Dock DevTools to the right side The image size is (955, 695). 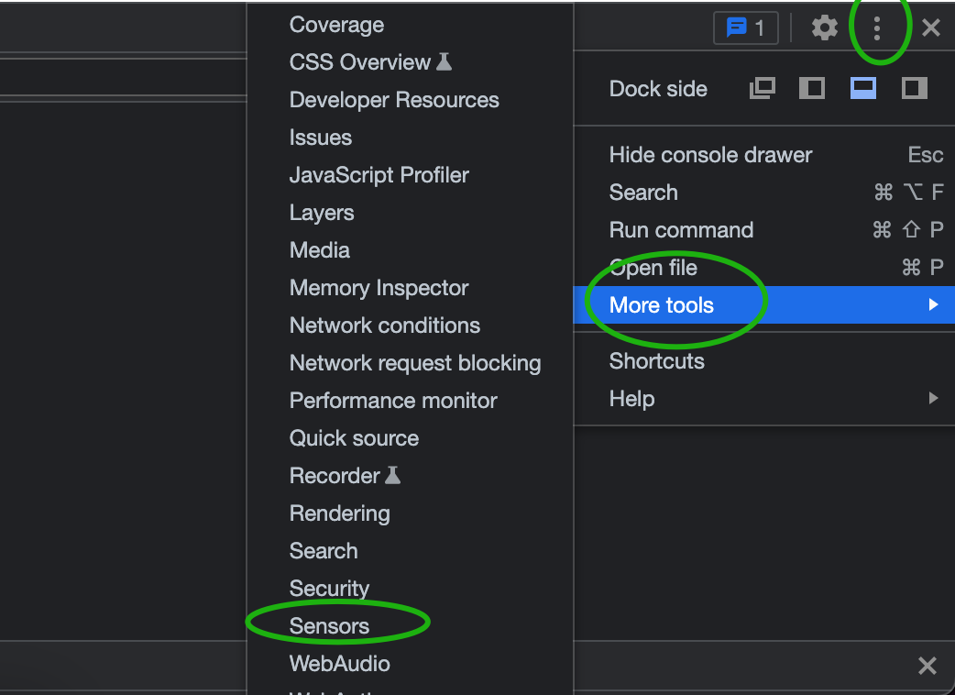click(x=915, y=88)
